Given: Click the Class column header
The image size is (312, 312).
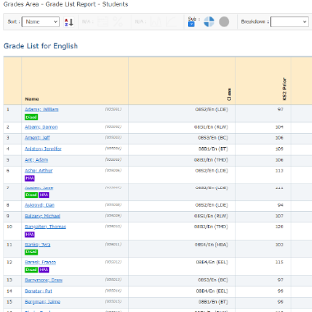Looking at the screenshot, I should [x=229, y=94].
